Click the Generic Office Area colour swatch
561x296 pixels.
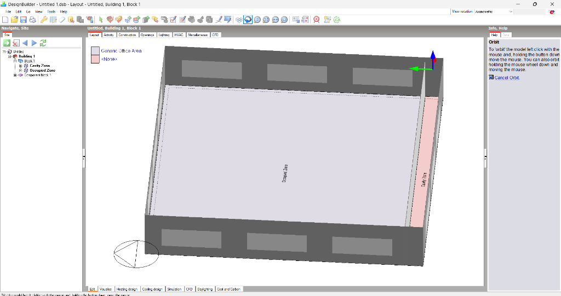click(95, 51)
